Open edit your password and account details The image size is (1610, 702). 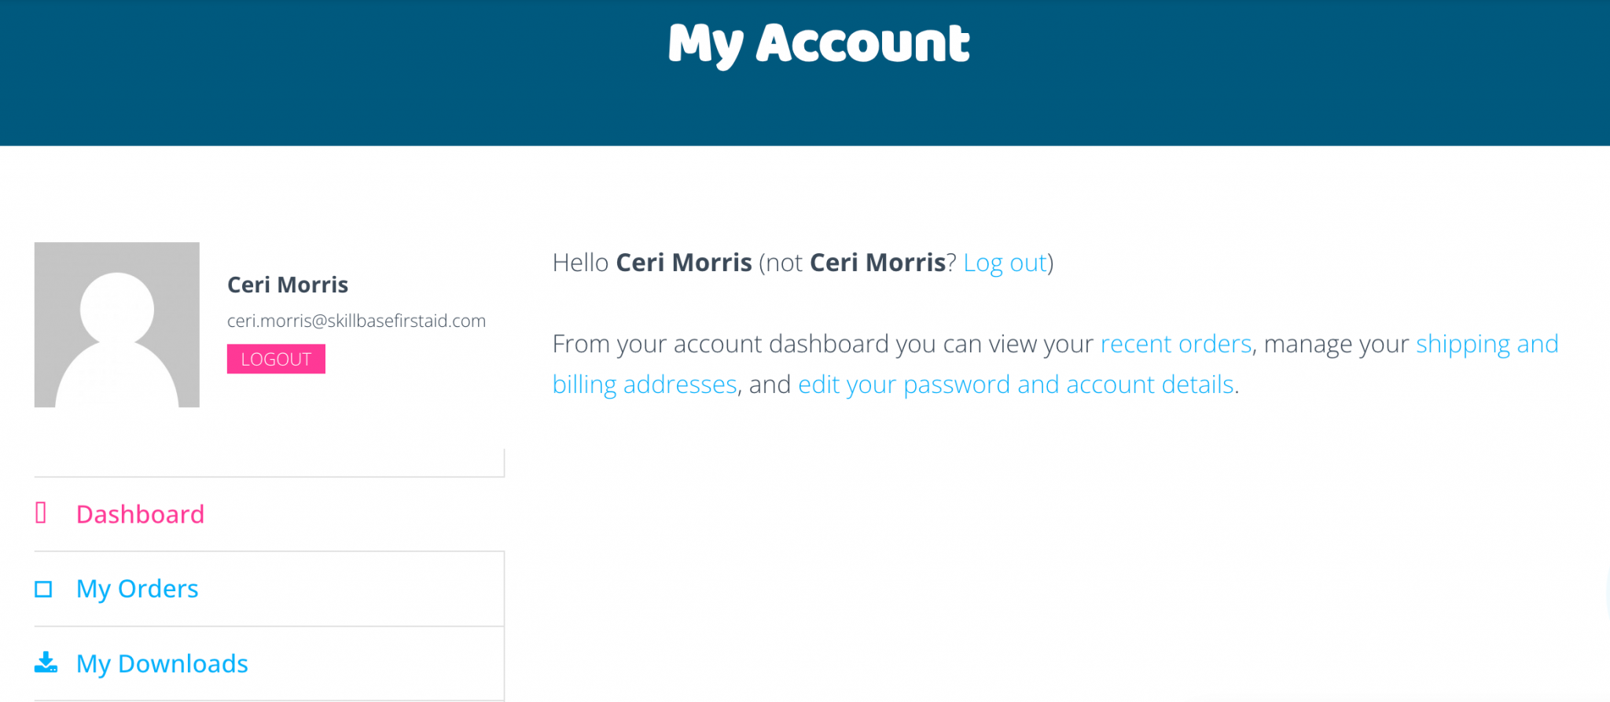click(1016, 384)
